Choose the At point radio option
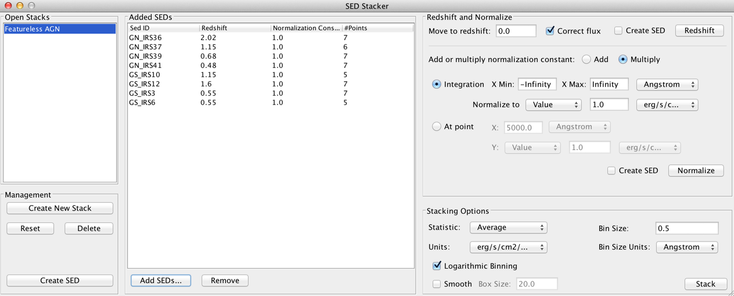This screenshot has width=734, height=296. click(437, 126)
